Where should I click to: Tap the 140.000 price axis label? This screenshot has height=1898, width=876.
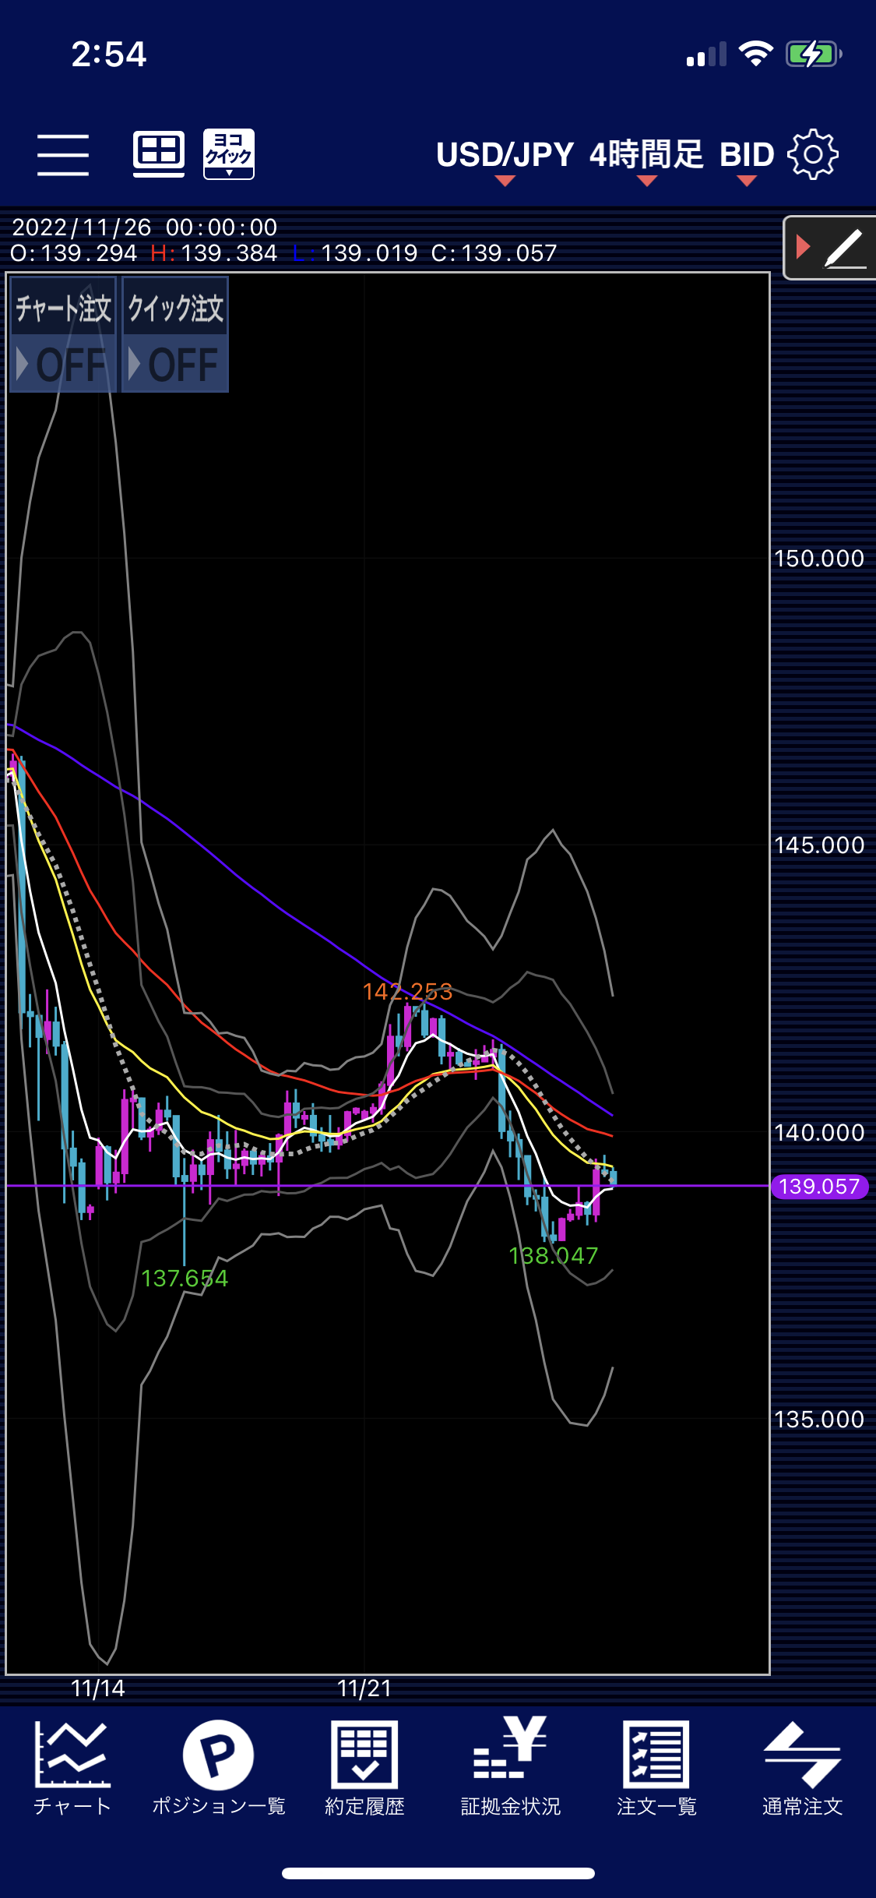819,1133
